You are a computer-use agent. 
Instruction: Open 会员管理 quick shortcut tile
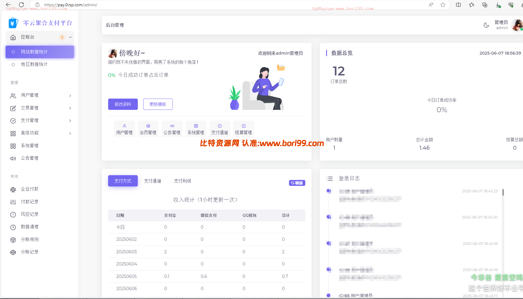[148, 129]
